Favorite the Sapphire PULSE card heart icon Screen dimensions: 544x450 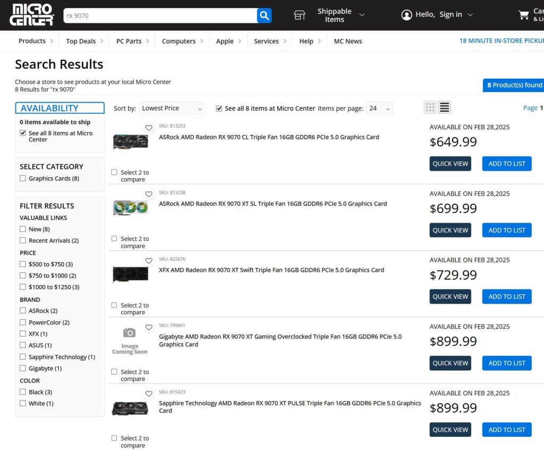(149, 394)
